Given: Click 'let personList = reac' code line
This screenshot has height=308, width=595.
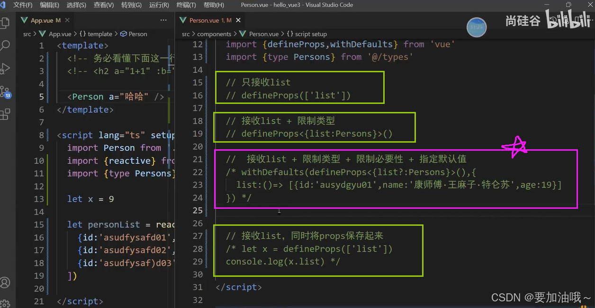Looking at the screenshot, I should 121,224.
